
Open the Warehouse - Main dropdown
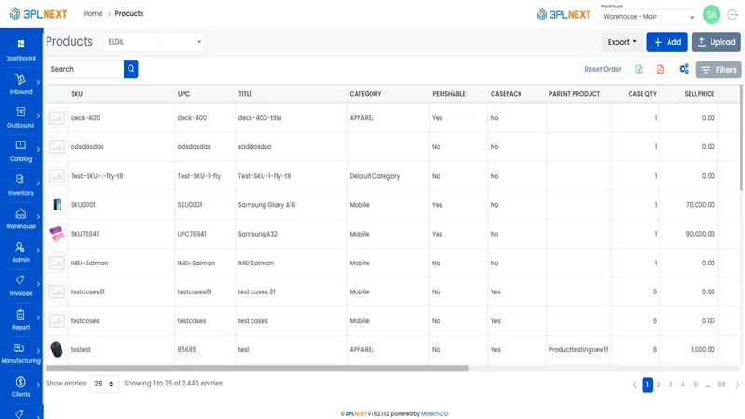click(648, 17)
